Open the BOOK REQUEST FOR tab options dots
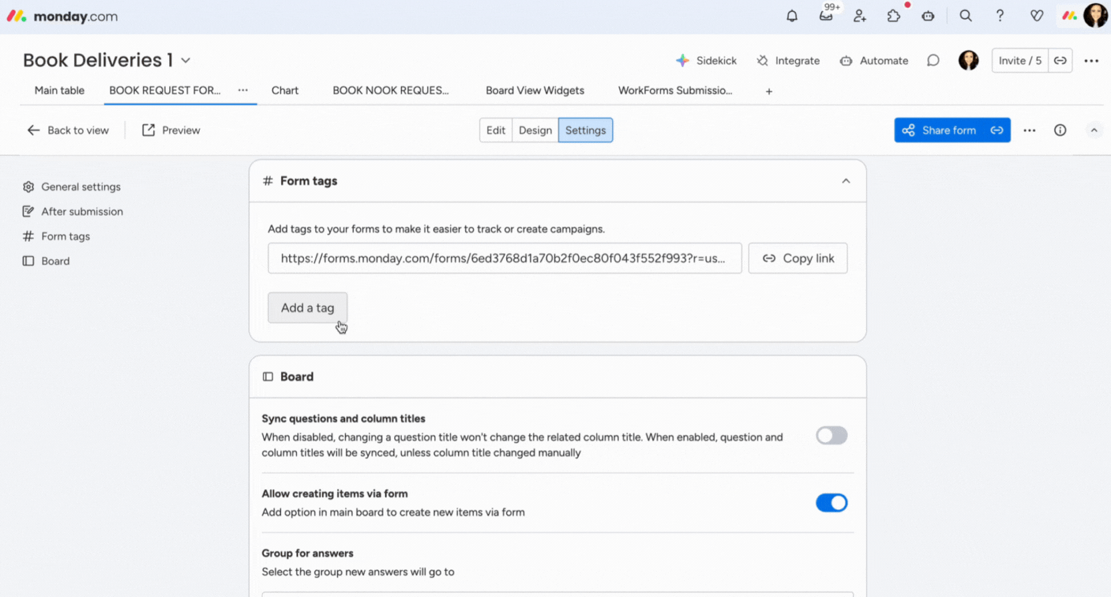1111x597 pixels. [243, 91]
